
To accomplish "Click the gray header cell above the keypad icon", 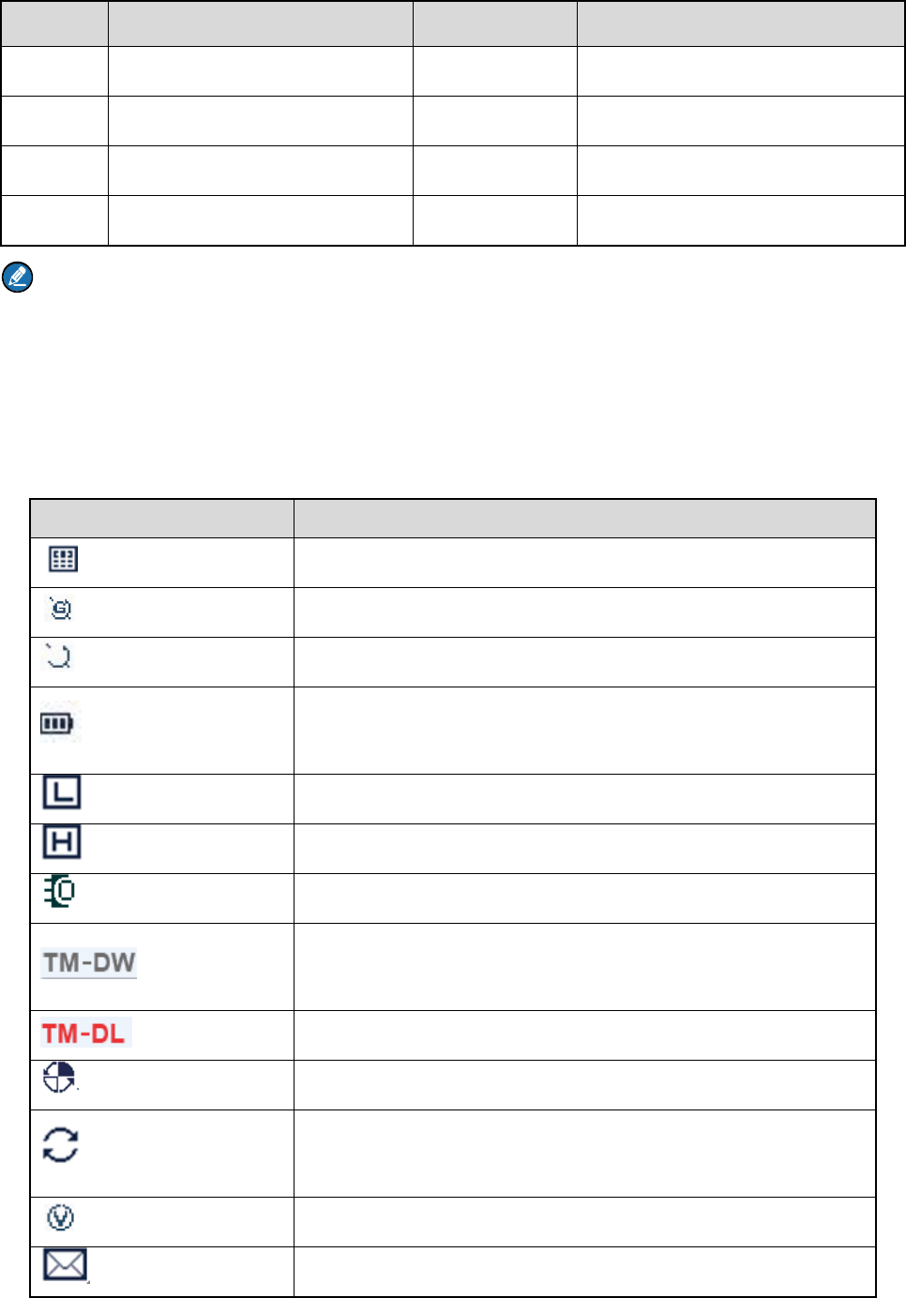I will 162,519.
